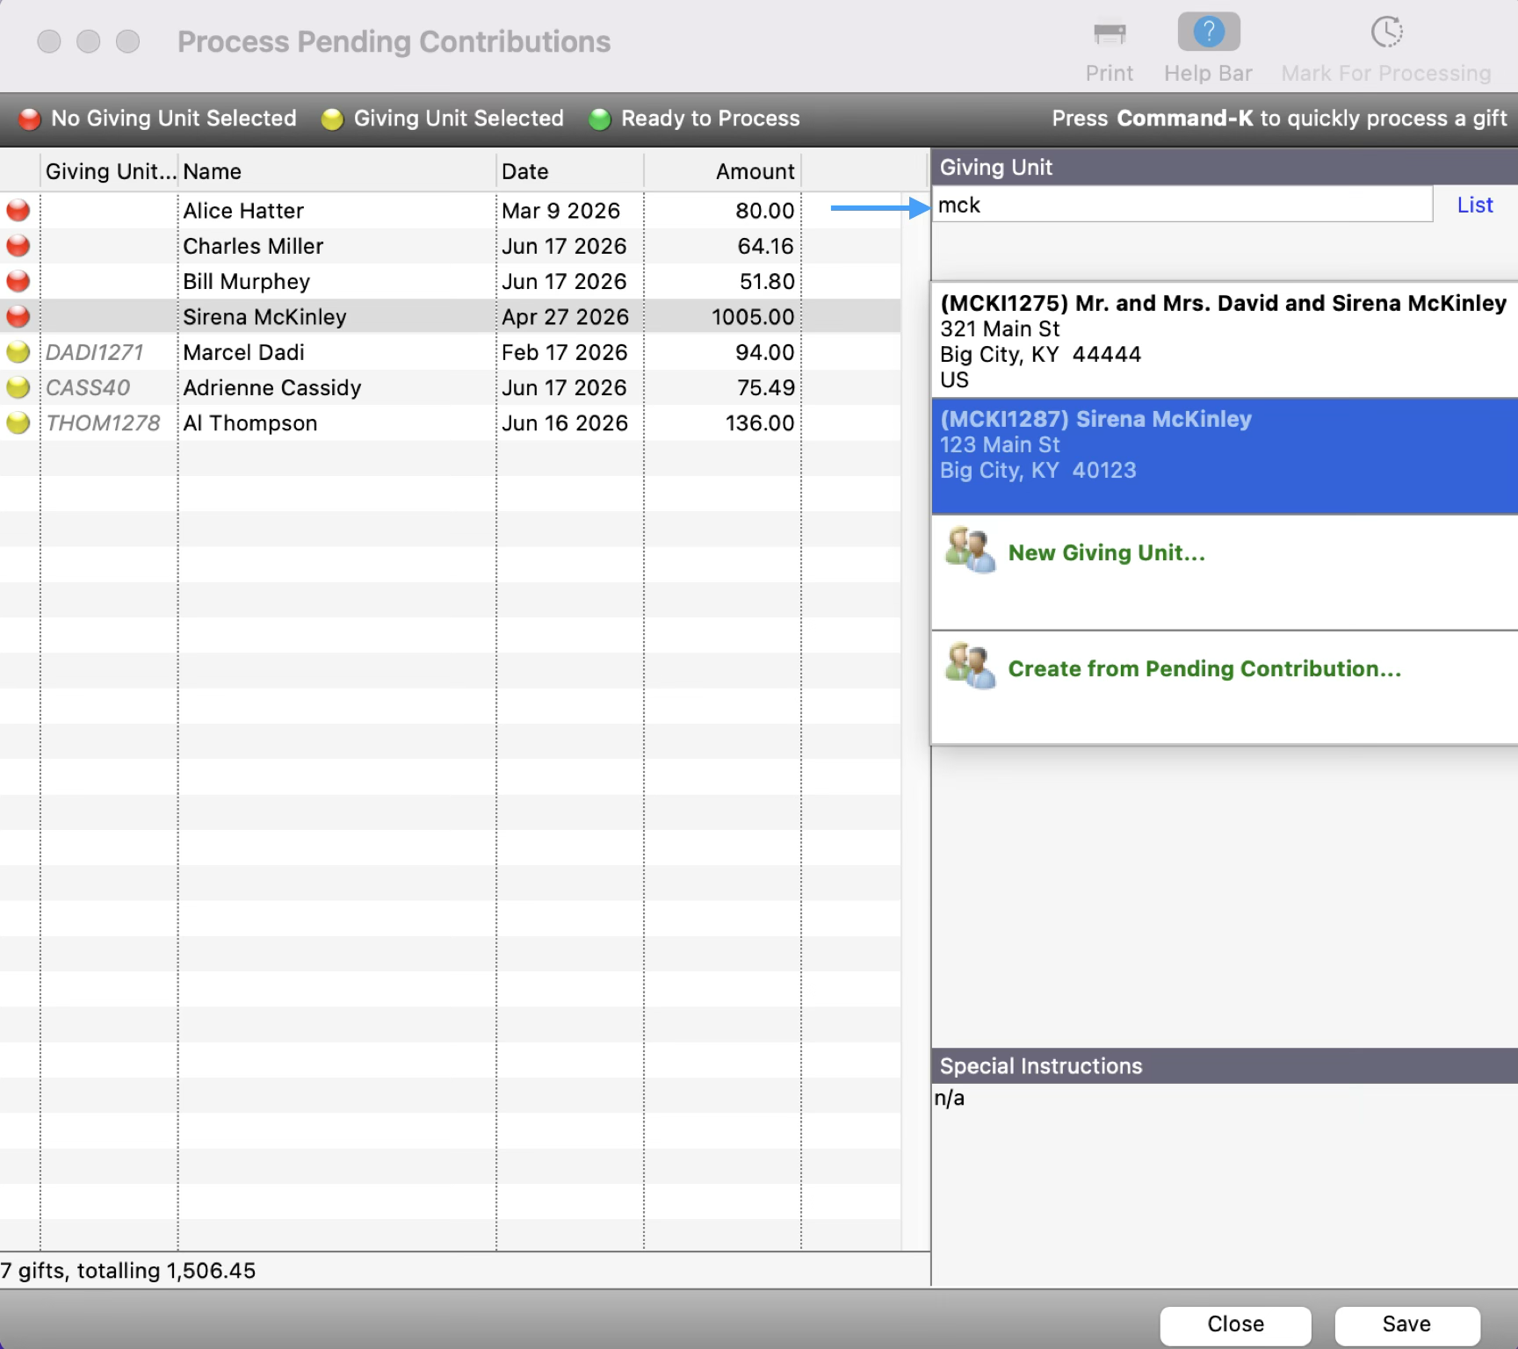Sort by the Date column header
The height and width of the screenshot is (1349, 1518).
click(x=570, y=171)
